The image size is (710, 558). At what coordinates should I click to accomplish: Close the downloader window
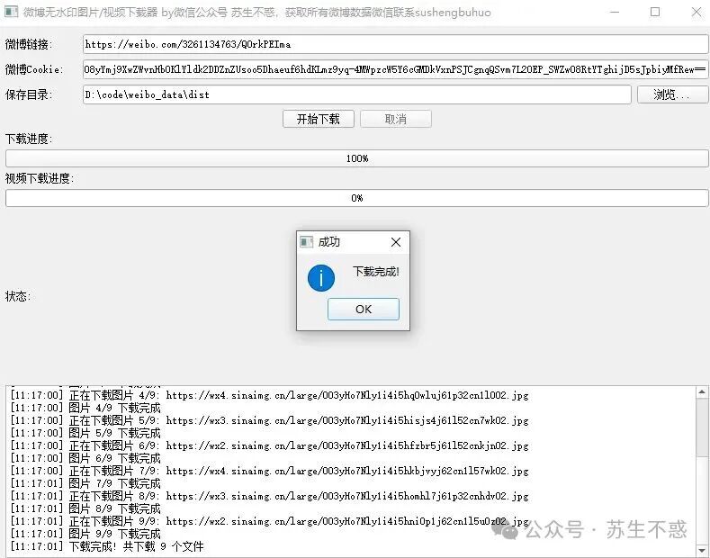pyautogui.click(x=697, y=13)
